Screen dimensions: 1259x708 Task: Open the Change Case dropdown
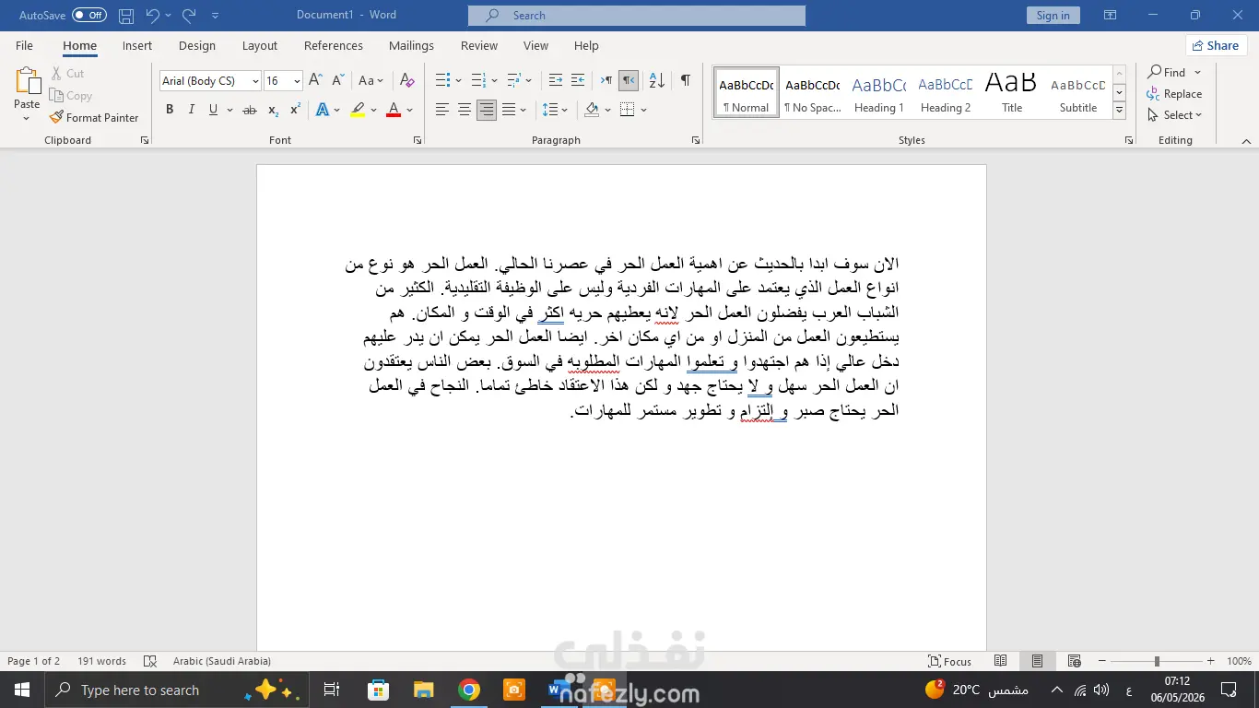[x=371, y=81]
